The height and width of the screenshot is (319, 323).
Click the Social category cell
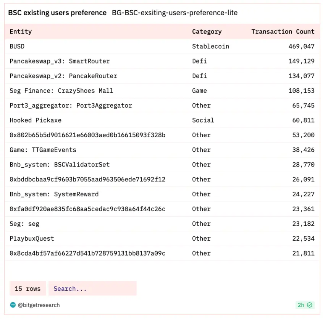click(x=203, y=120)
